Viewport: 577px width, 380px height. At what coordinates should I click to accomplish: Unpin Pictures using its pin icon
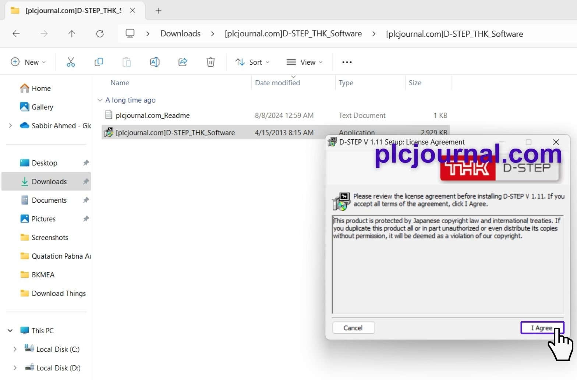(86, 219)
